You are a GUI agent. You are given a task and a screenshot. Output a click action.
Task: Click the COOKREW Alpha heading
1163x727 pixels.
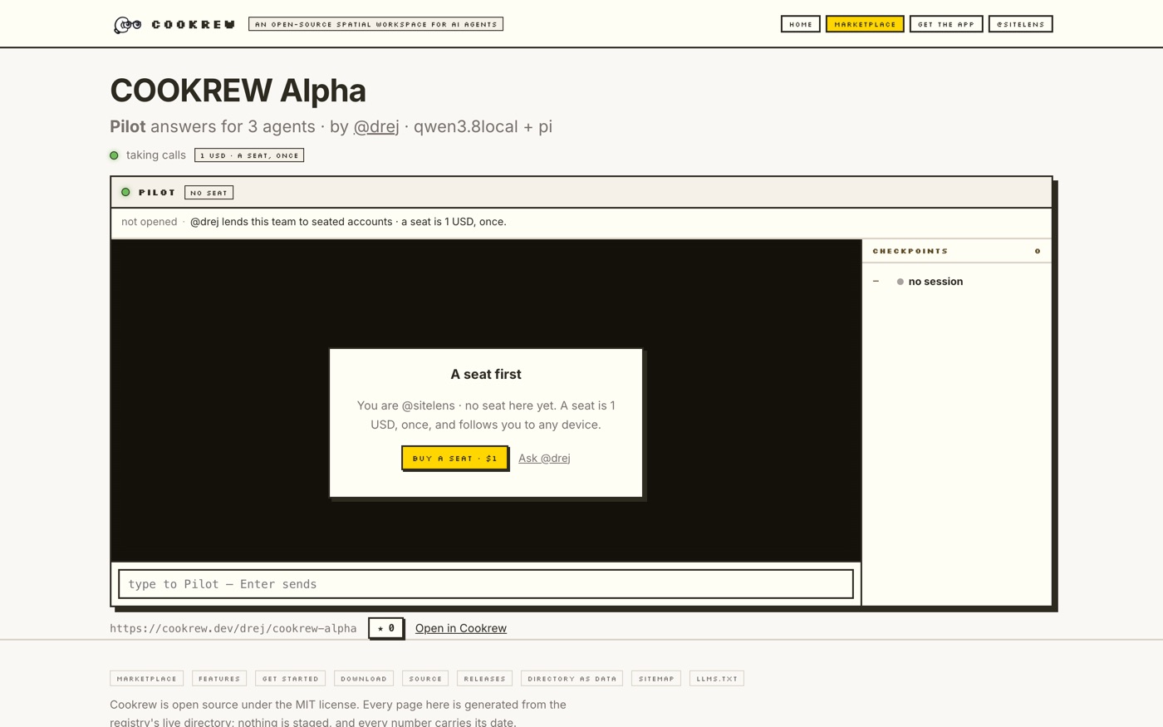click(238, 91)
